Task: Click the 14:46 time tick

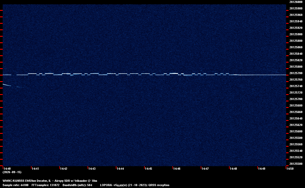Action: coord(177,169)
